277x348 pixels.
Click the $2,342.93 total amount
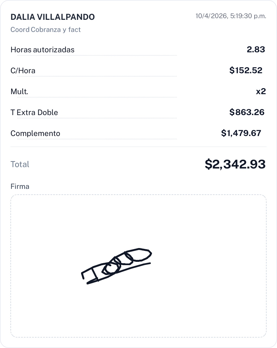point(235,164)
